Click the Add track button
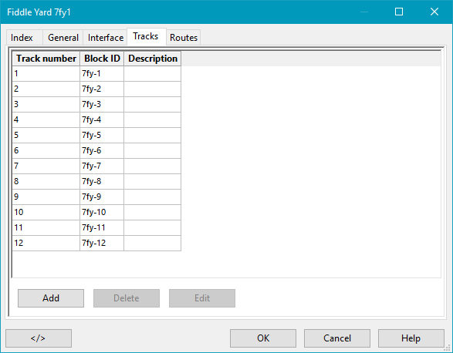 click(x=51, y=298)
